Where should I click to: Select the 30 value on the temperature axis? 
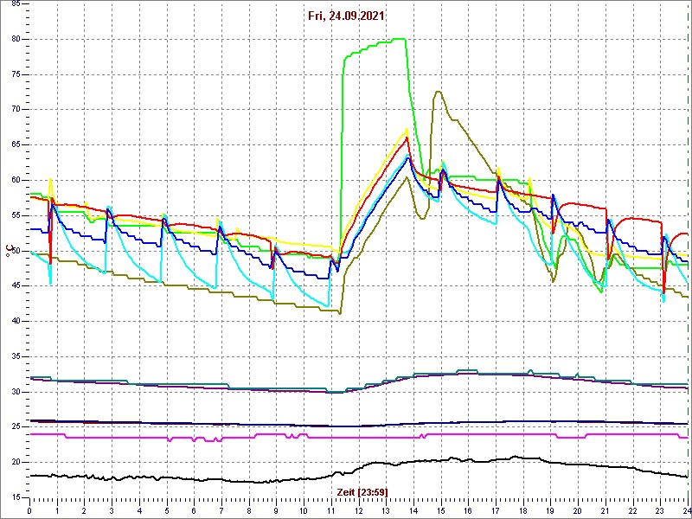15,393
